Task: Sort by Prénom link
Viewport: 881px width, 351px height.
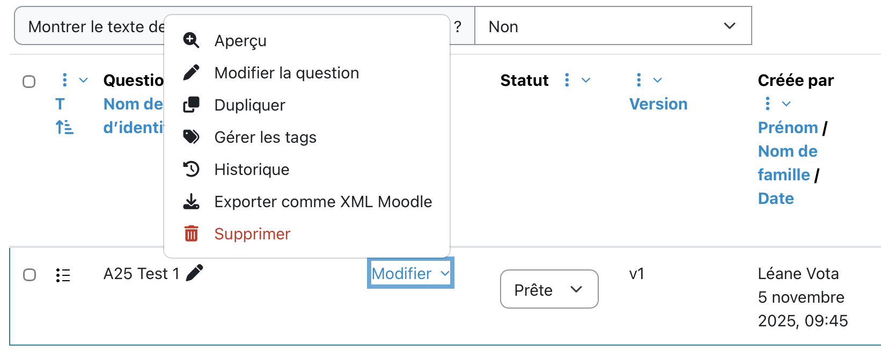Action: click(x=788, y=128)
